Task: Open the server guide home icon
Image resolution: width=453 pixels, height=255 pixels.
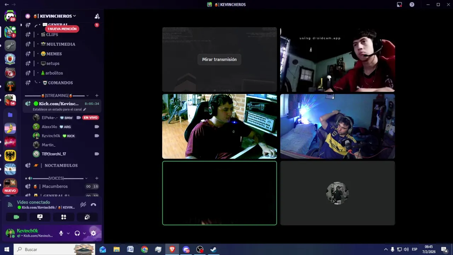Action: tap(28, 16)
